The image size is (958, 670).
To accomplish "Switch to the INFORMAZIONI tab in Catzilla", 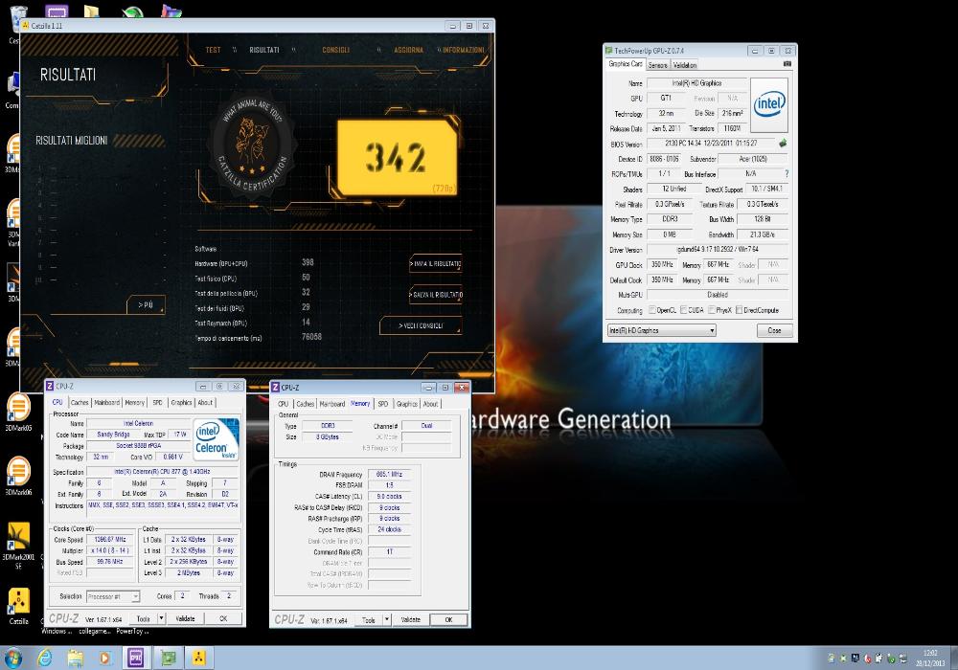I will click(x=463, y=50).
